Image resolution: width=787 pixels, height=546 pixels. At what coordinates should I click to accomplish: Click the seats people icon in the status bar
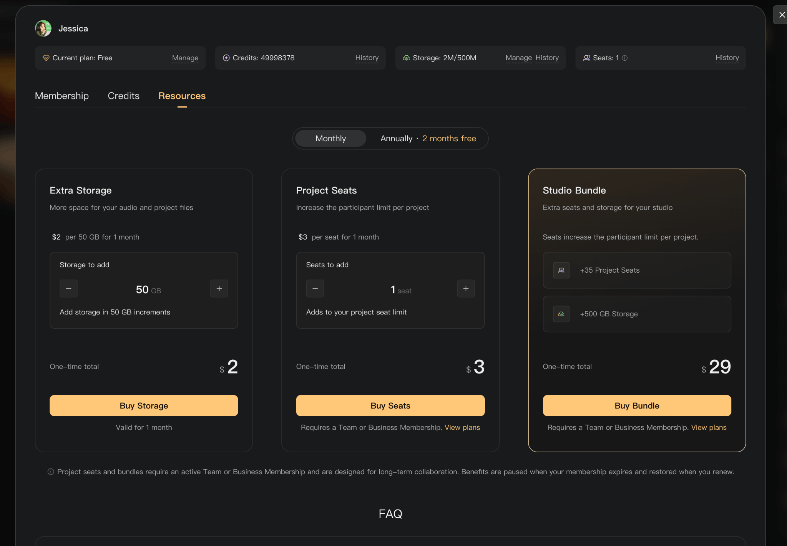click(586, 58)
